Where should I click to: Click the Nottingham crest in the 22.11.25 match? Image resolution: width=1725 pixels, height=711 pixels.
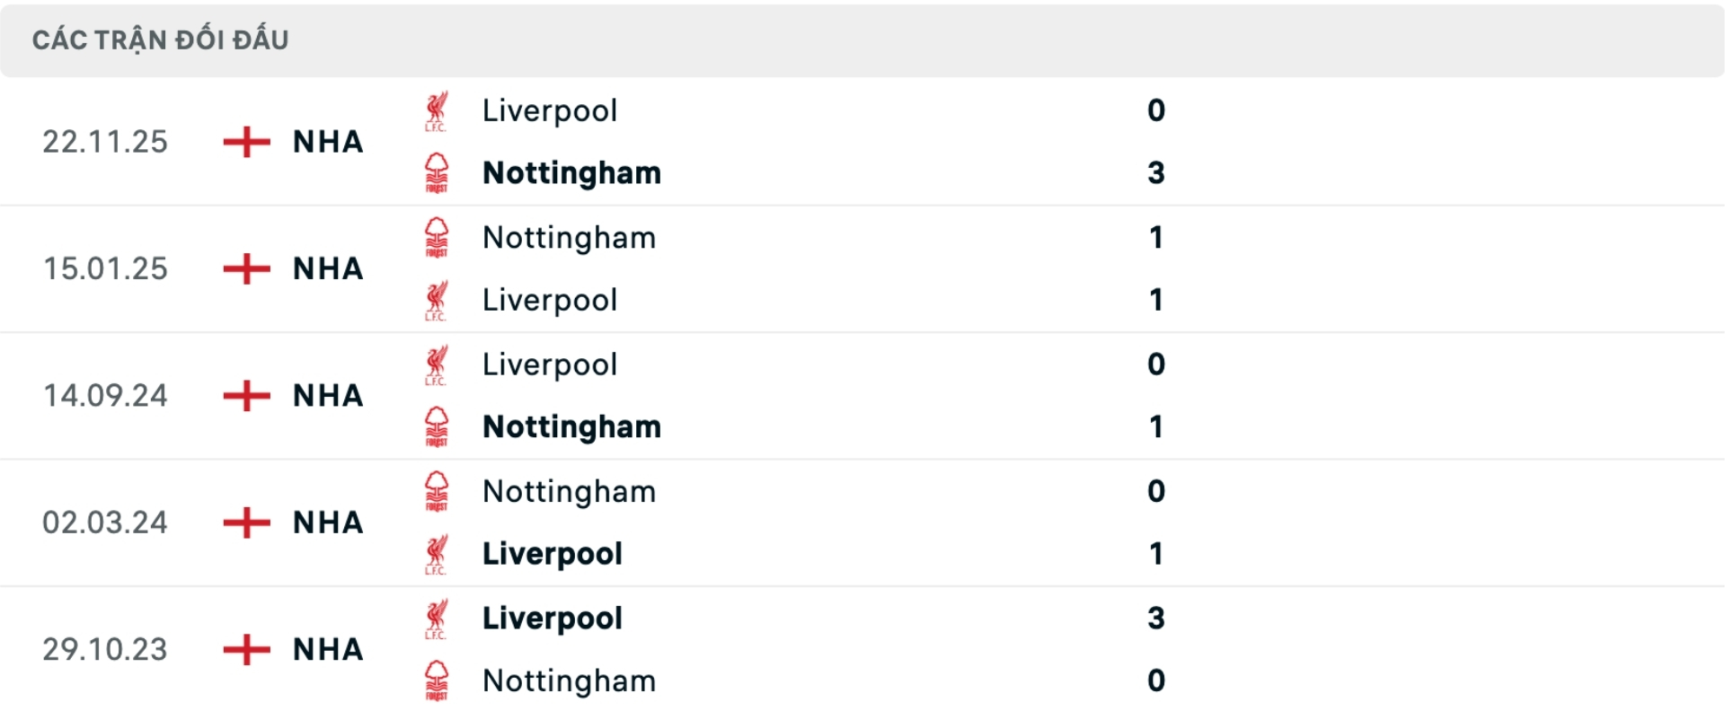438,173
